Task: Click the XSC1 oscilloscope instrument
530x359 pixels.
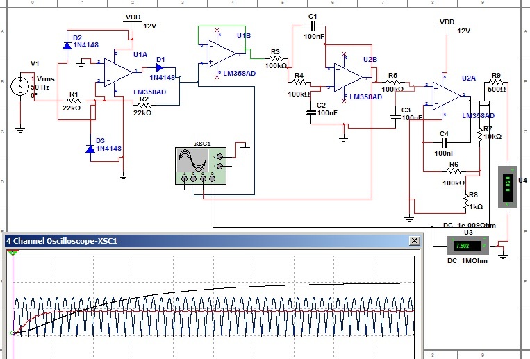Action: pos(201,166)
